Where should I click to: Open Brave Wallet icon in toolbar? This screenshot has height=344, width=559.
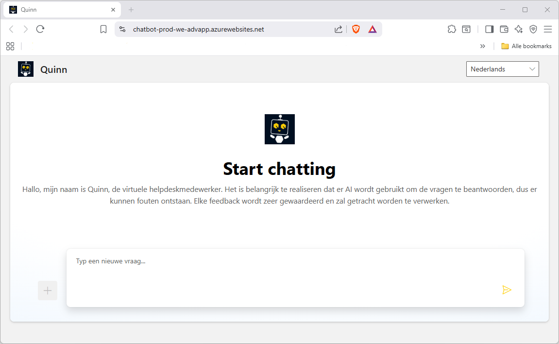point(504,29)
